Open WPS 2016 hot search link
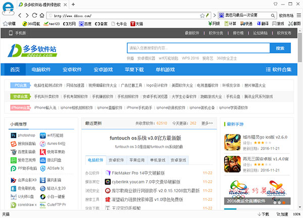This screenshot has height=218, width=303. [190, 58]
